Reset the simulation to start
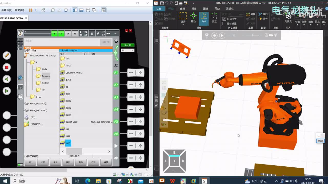 (x=214, y=36)
